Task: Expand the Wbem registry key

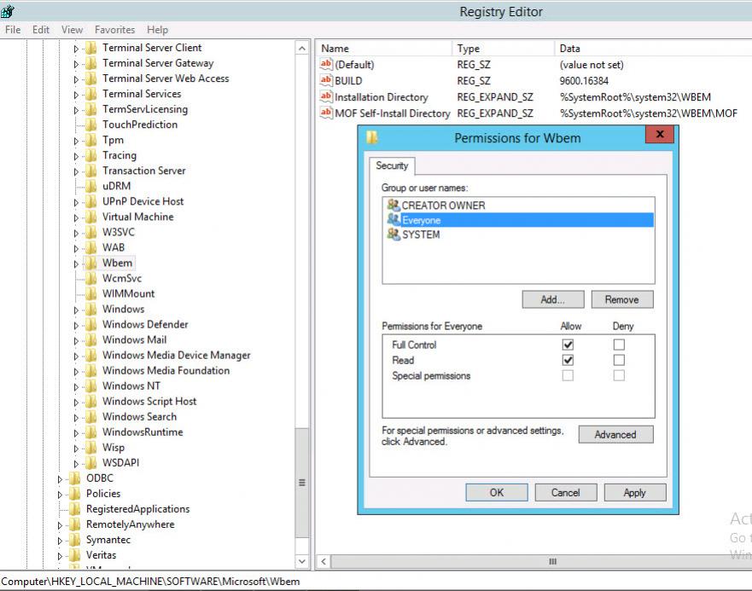Action: click(76, 264)
